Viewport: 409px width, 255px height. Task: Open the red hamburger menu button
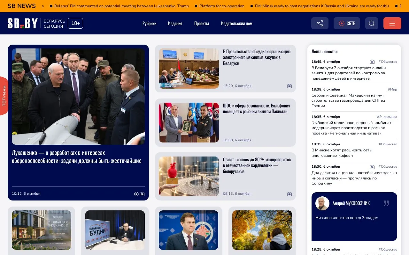[392, 23]
